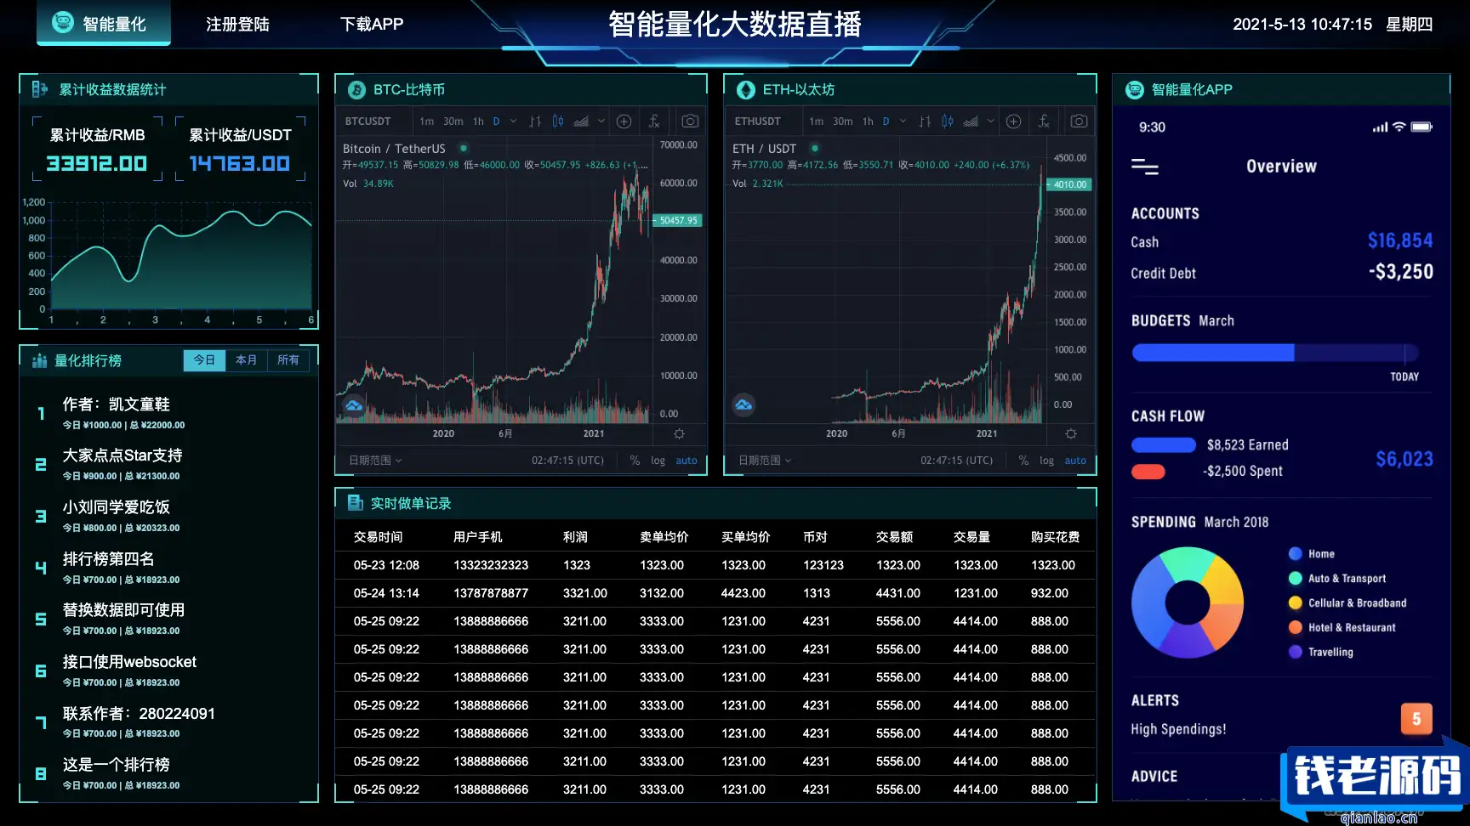Screen dimensions: 1470x826
Task: Open indicators (fx) on ETH chart
Action: tap(1044, 122)
